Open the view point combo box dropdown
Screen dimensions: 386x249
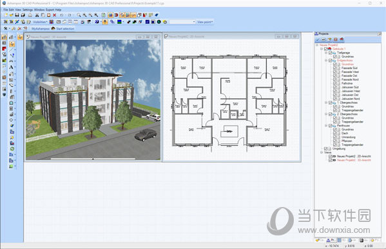(x=194, y=22)
